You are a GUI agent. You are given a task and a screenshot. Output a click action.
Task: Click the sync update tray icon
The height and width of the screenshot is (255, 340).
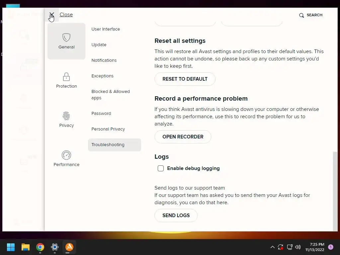pyautogui.click(x=281, y=247)
